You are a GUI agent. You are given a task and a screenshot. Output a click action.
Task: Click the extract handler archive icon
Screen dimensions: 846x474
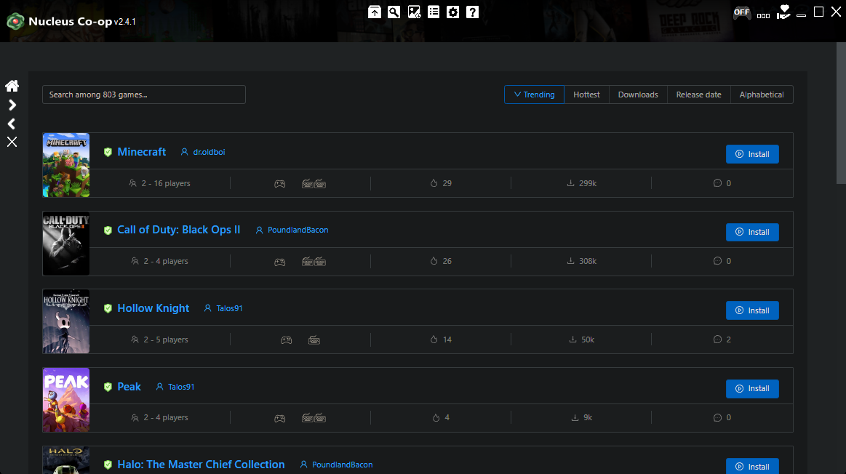(375, 12)
